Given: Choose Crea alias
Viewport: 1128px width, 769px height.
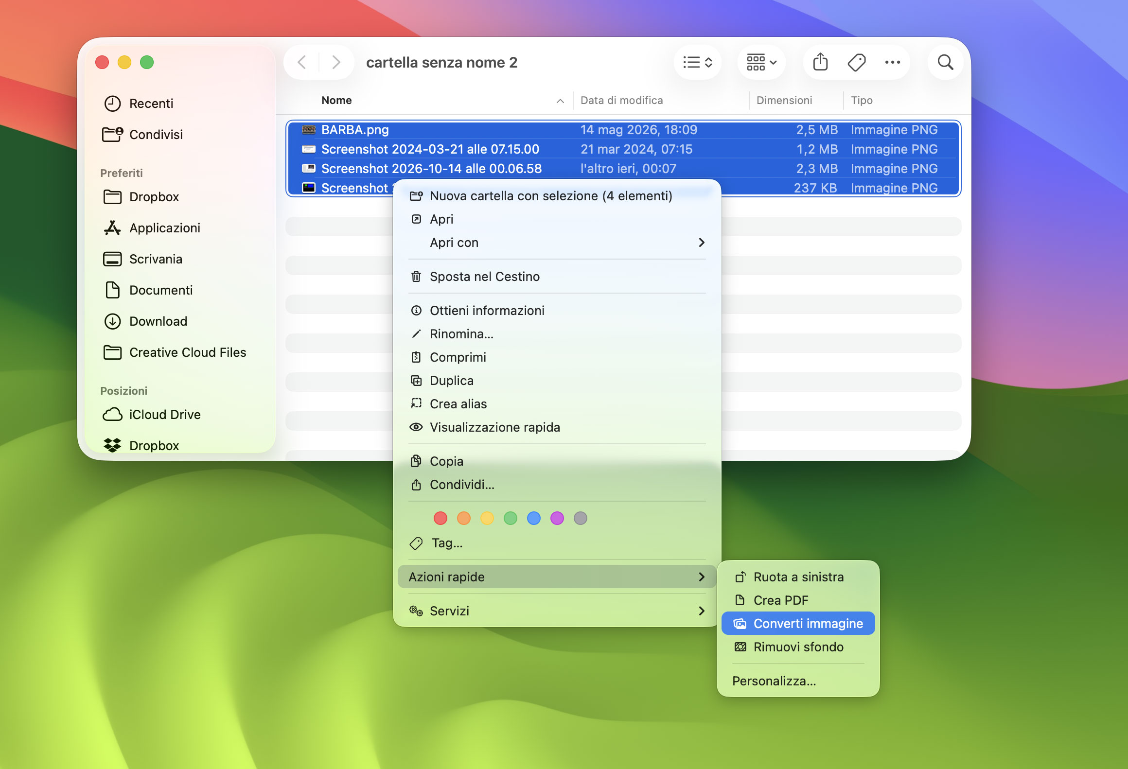Looking at the screenshot, I should pos(556,404).
